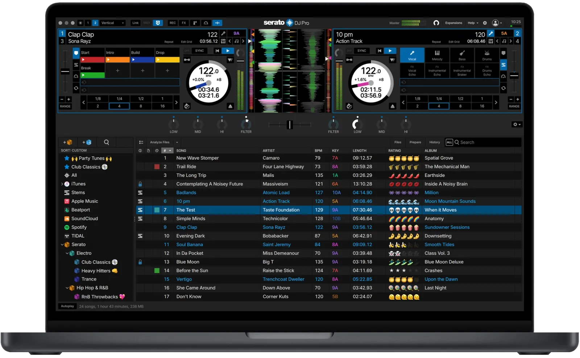Play deck 1 with the play button

click(228, 51)
